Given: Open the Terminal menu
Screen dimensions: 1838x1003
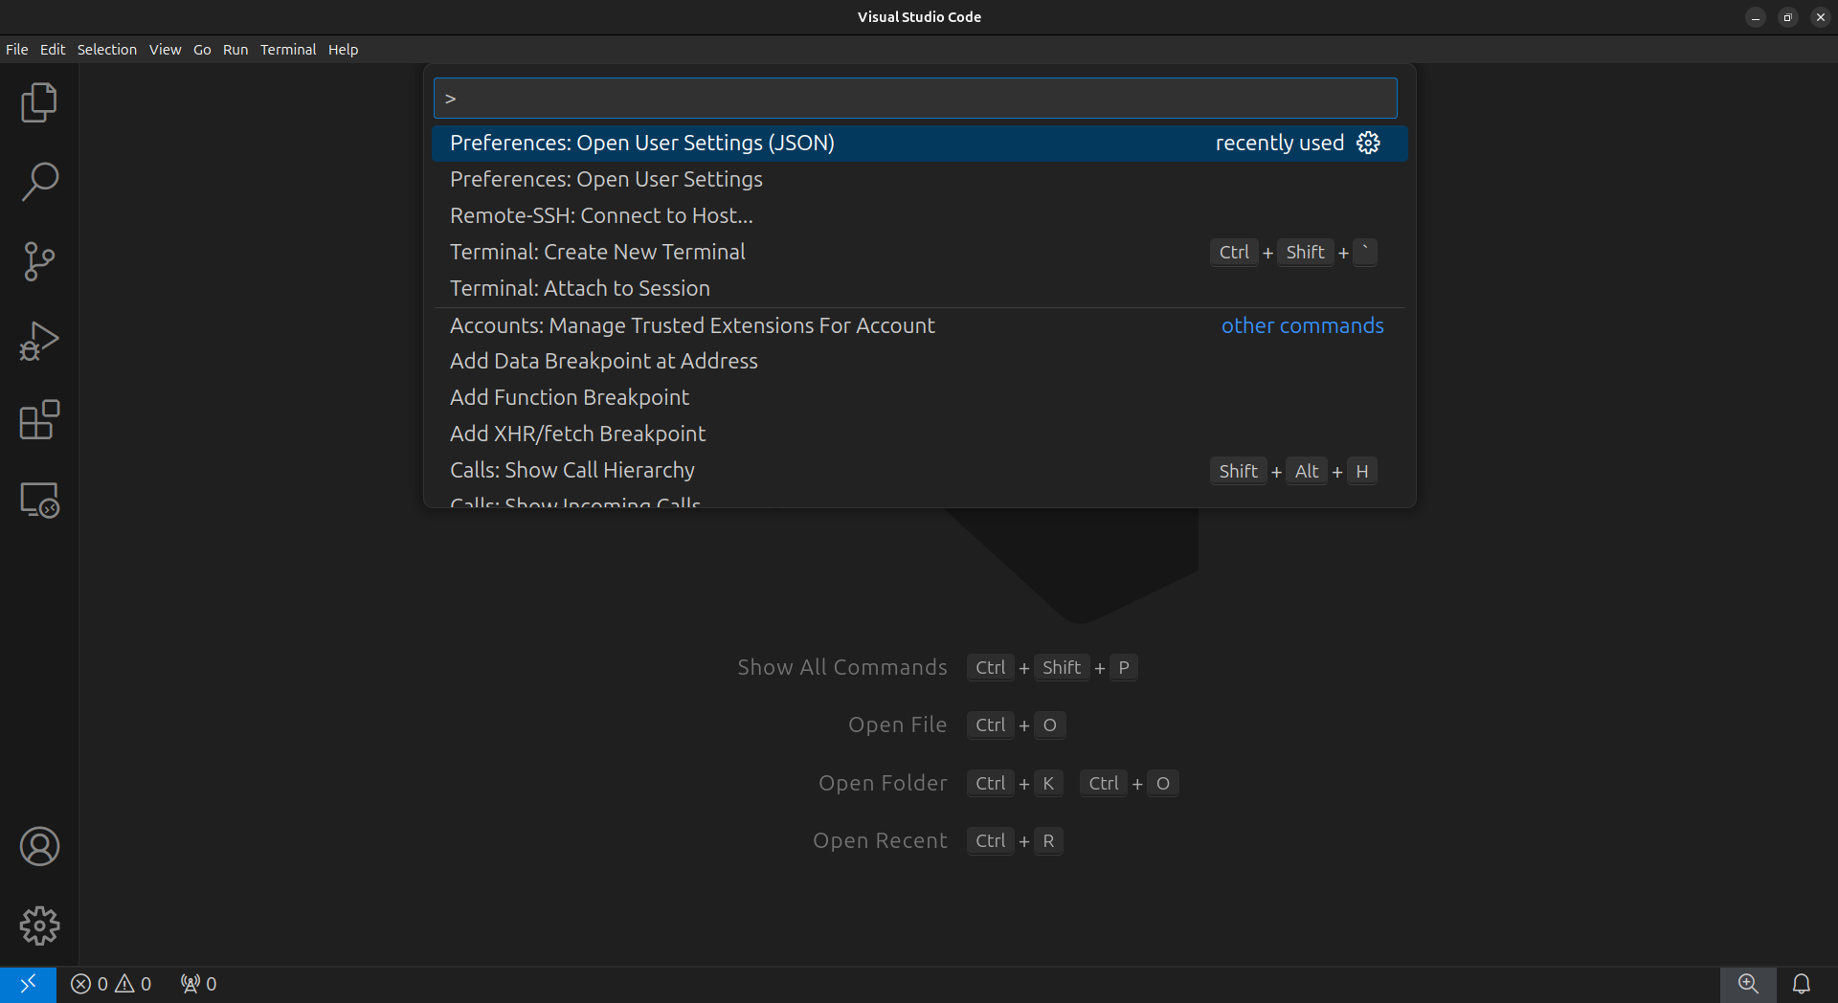Looking at the screenshot, I should [287, 50].
